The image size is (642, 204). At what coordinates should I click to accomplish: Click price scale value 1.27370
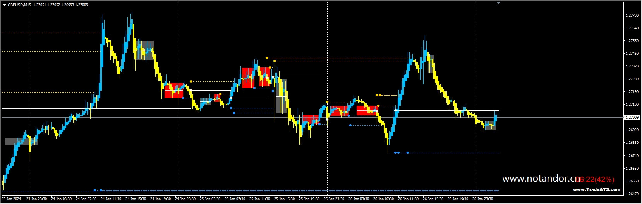(x=632, y=66)
